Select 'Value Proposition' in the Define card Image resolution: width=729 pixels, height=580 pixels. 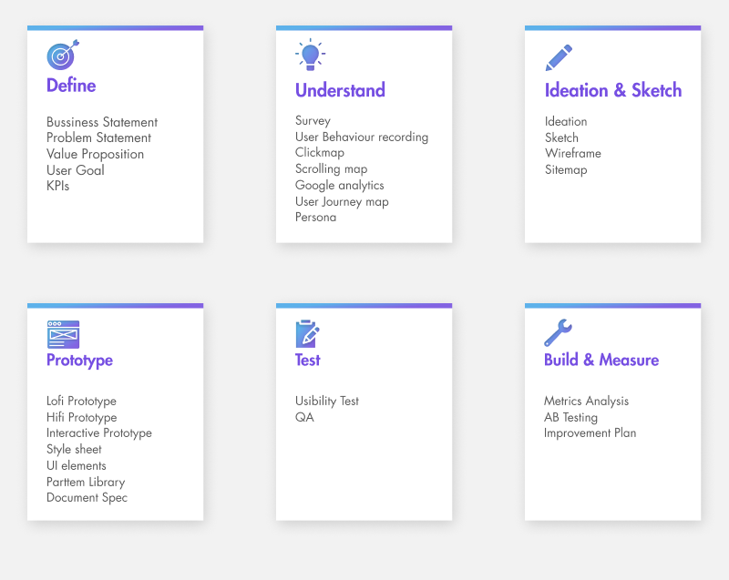[95, 154]
